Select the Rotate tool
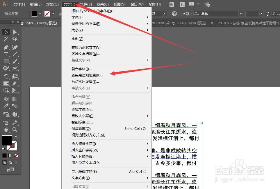Viewport: 280px width, 189px height. [x=6, y=77]
